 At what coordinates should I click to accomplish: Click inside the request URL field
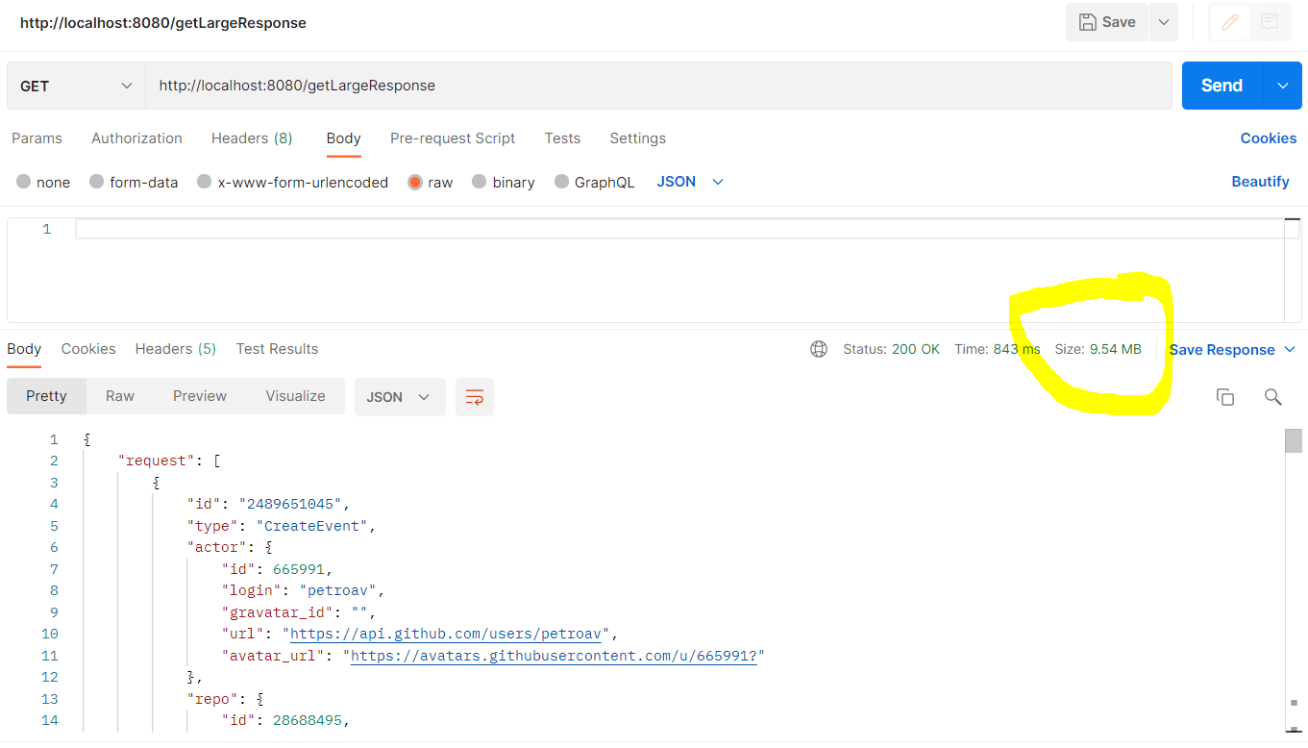coord(577,86)
